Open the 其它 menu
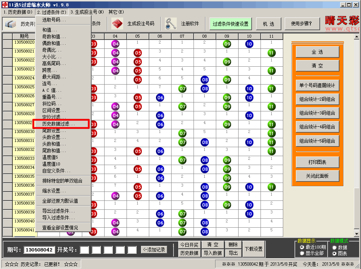This screenshot has height=269, width=361. pos(116,12)
